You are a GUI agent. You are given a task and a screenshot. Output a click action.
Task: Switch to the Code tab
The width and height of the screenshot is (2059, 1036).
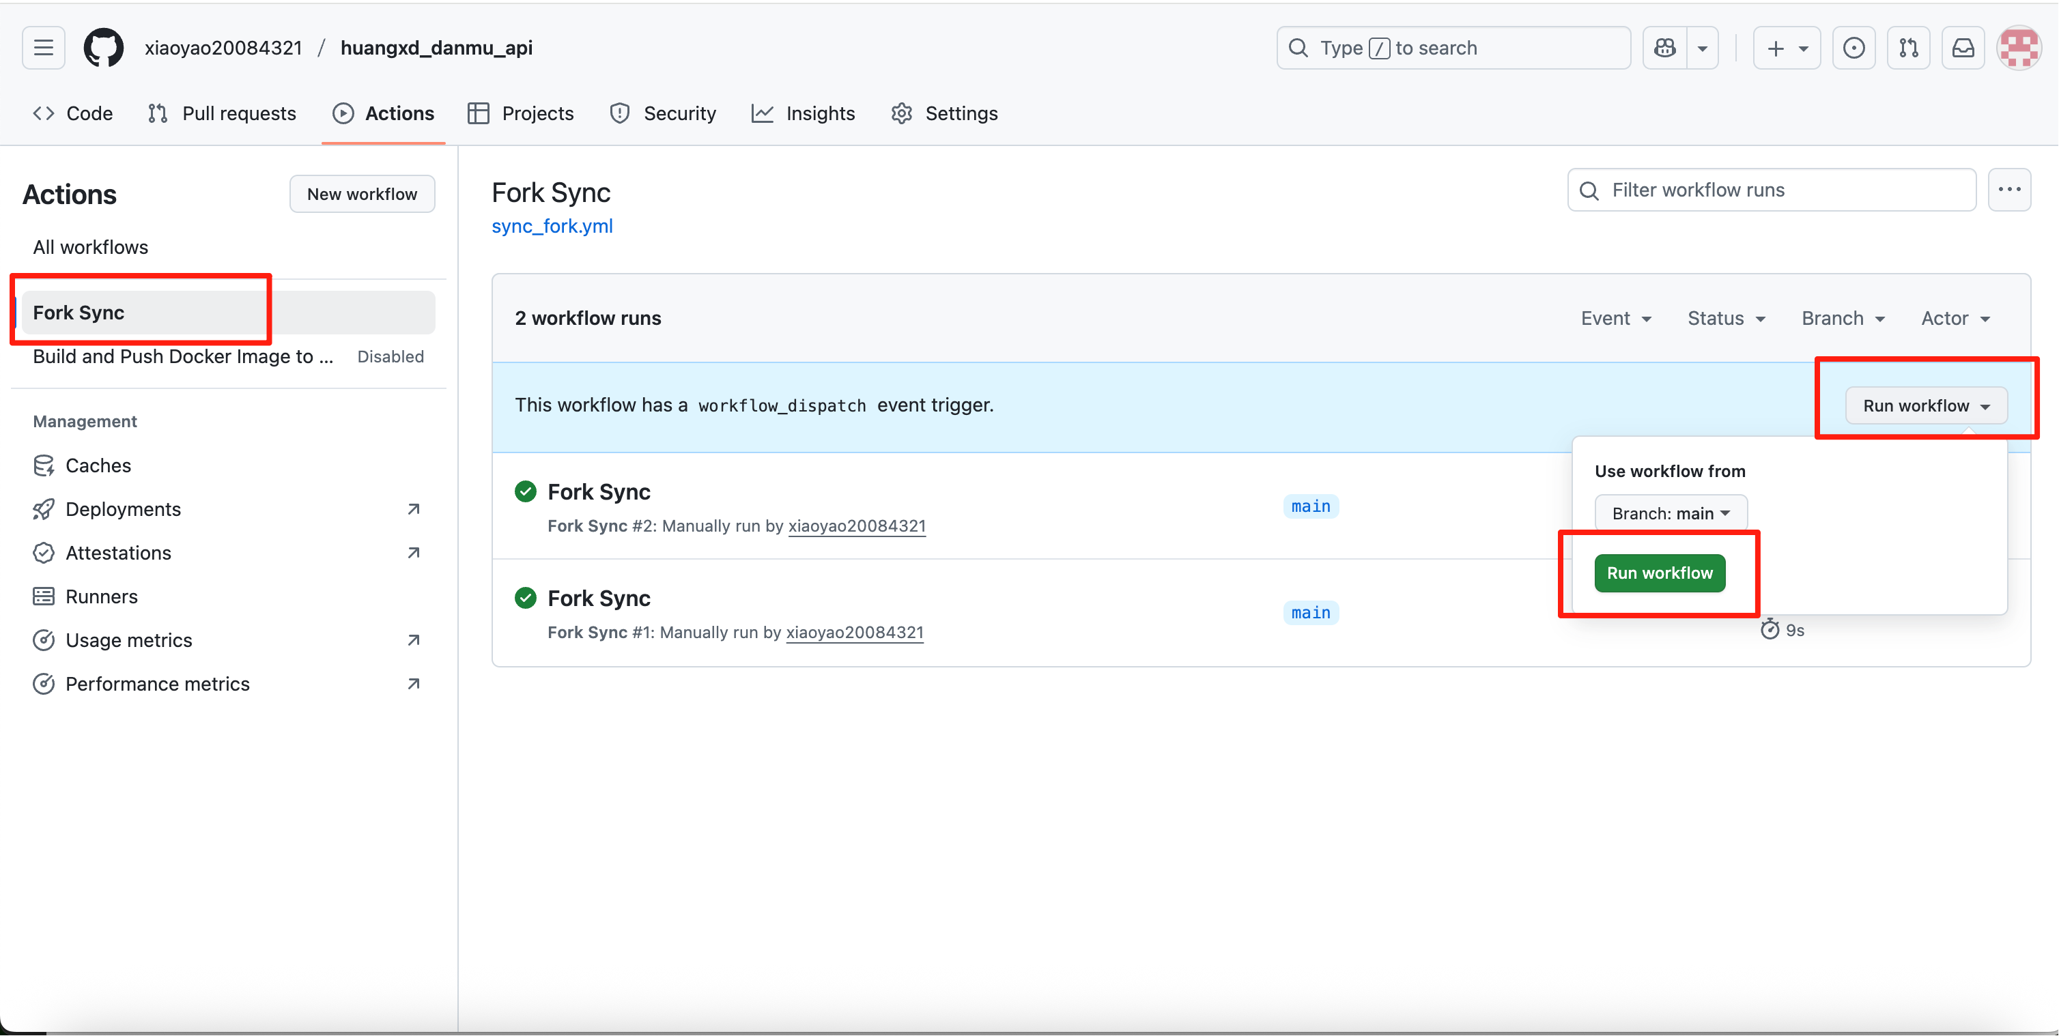[73, 113]
